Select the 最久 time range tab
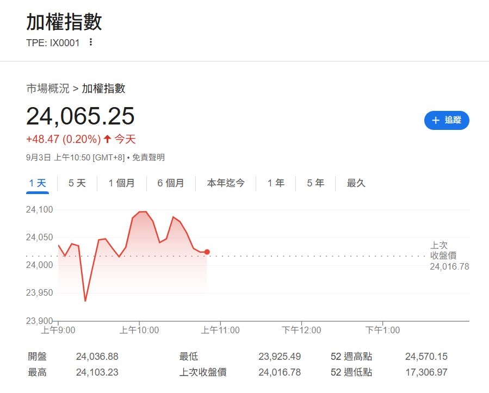Viewport: 489px width, 393px height. click(x=355, y=183)
